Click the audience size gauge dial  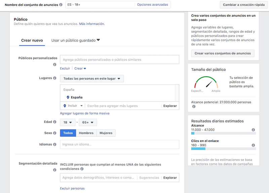(206, 82)
